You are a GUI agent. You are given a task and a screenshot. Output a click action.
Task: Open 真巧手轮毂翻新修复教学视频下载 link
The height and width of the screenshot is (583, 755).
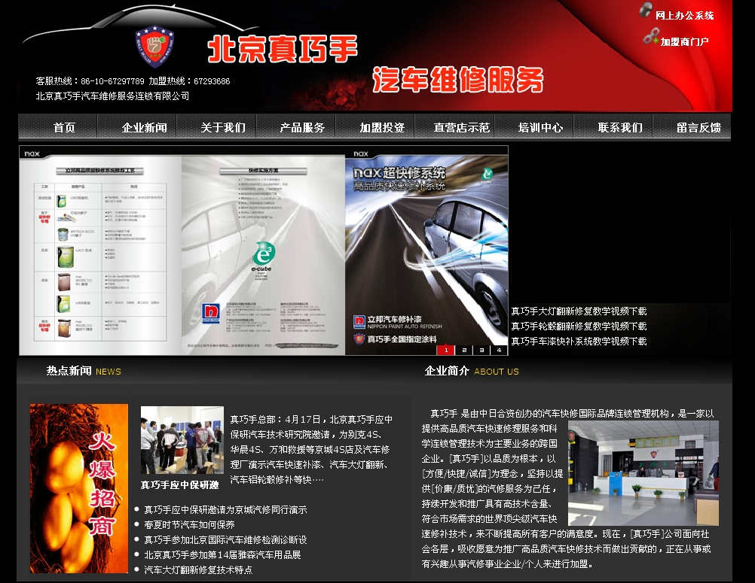pos(579,326)
